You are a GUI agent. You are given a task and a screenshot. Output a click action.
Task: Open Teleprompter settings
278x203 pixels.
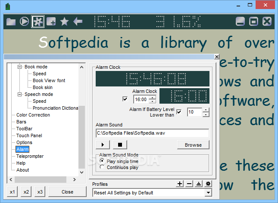(x=30, y=156)
